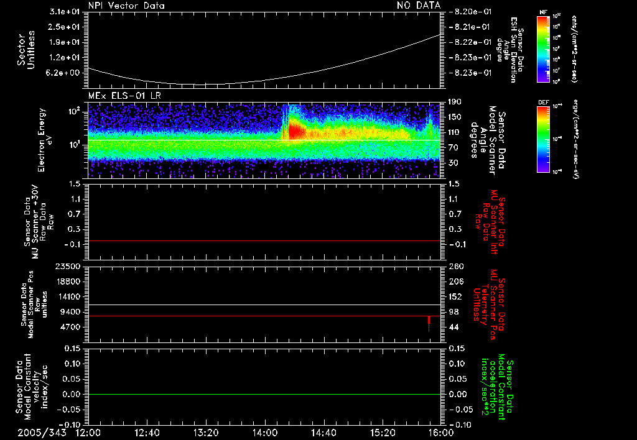The width and height of the screenshot is (637, 440).
Task: Click the intense red burst in the spectrogram
Action: point(295,132)
